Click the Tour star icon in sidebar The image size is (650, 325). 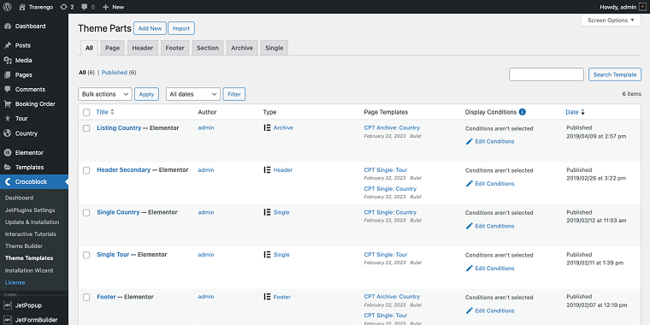click(8, 118)
